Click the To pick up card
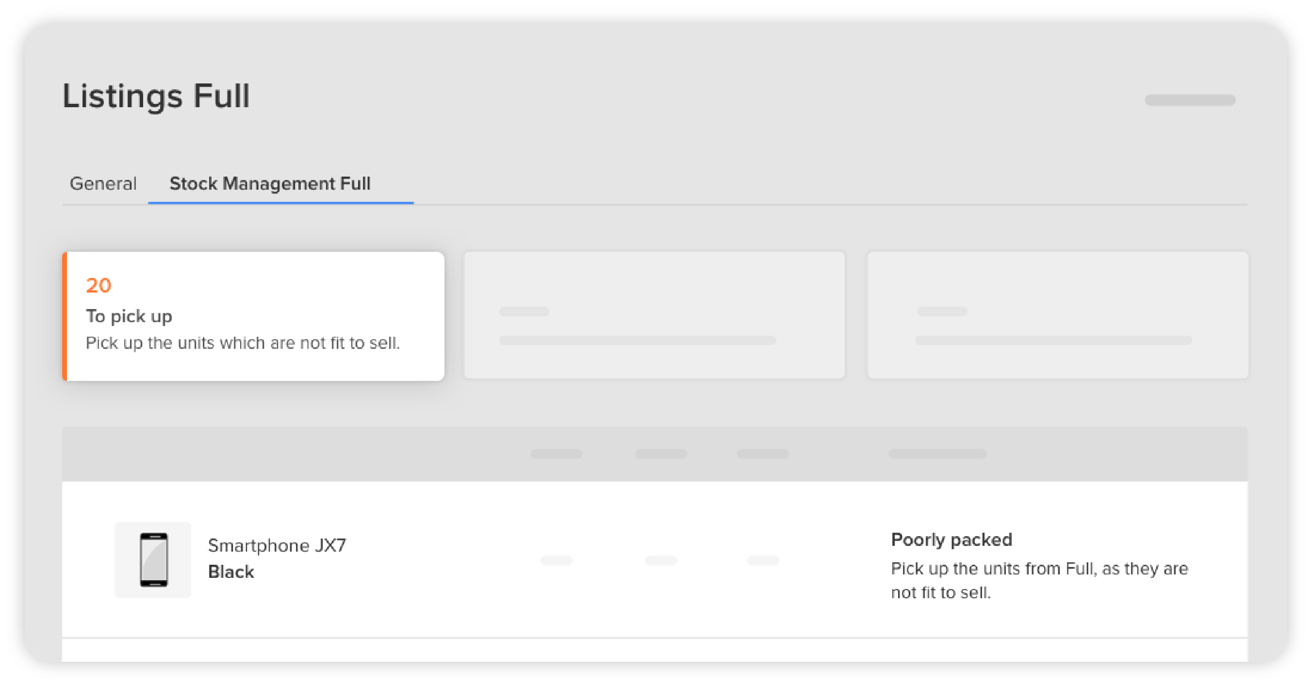 (x=253, y=316)
